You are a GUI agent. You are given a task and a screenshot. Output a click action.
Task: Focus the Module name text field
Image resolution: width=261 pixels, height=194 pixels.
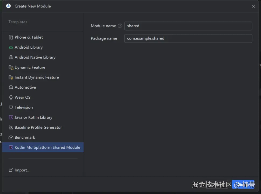pyautogui.click(x=188, y=26)
